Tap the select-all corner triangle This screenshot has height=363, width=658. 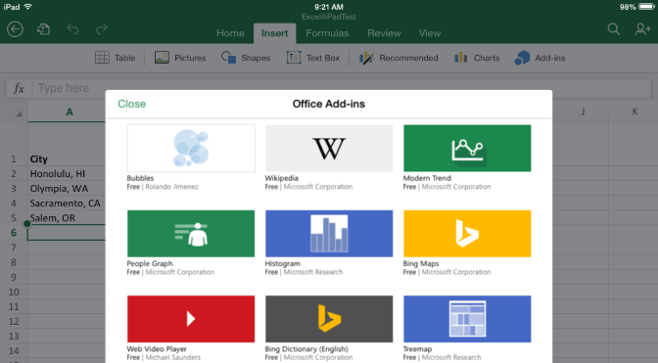click(18, 113)
